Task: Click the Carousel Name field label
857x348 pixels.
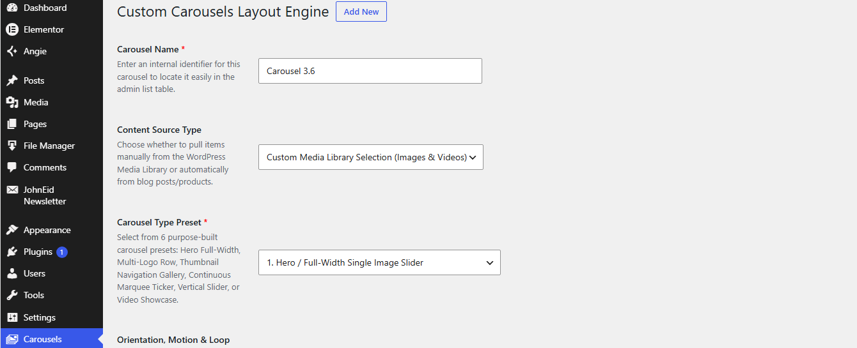Action: point(151,49)
